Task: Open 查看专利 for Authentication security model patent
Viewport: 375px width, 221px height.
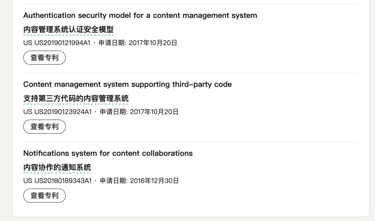Action: [45, 58]
